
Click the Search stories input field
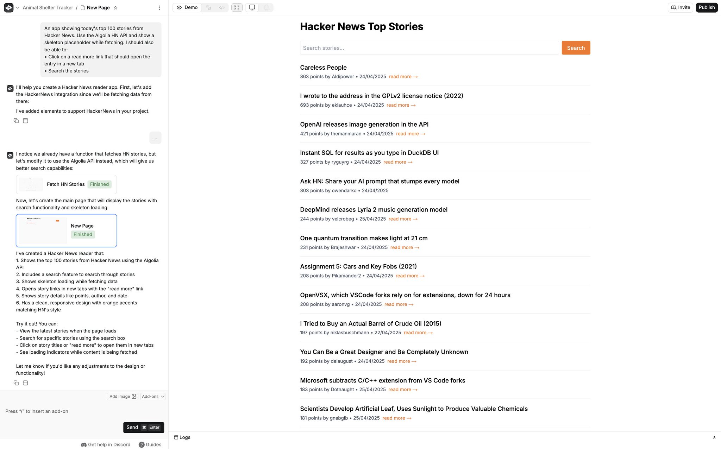click(429, 48)
